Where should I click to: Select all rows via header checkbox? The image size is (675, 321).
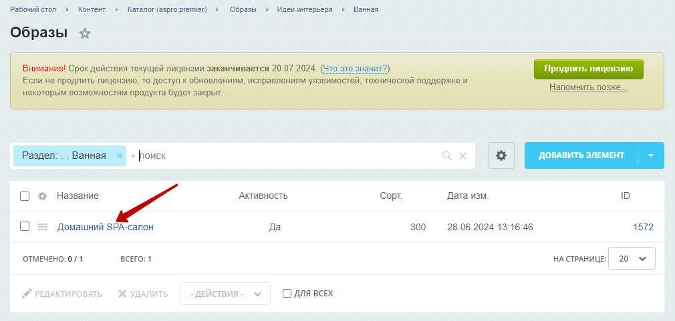[25, 196]
